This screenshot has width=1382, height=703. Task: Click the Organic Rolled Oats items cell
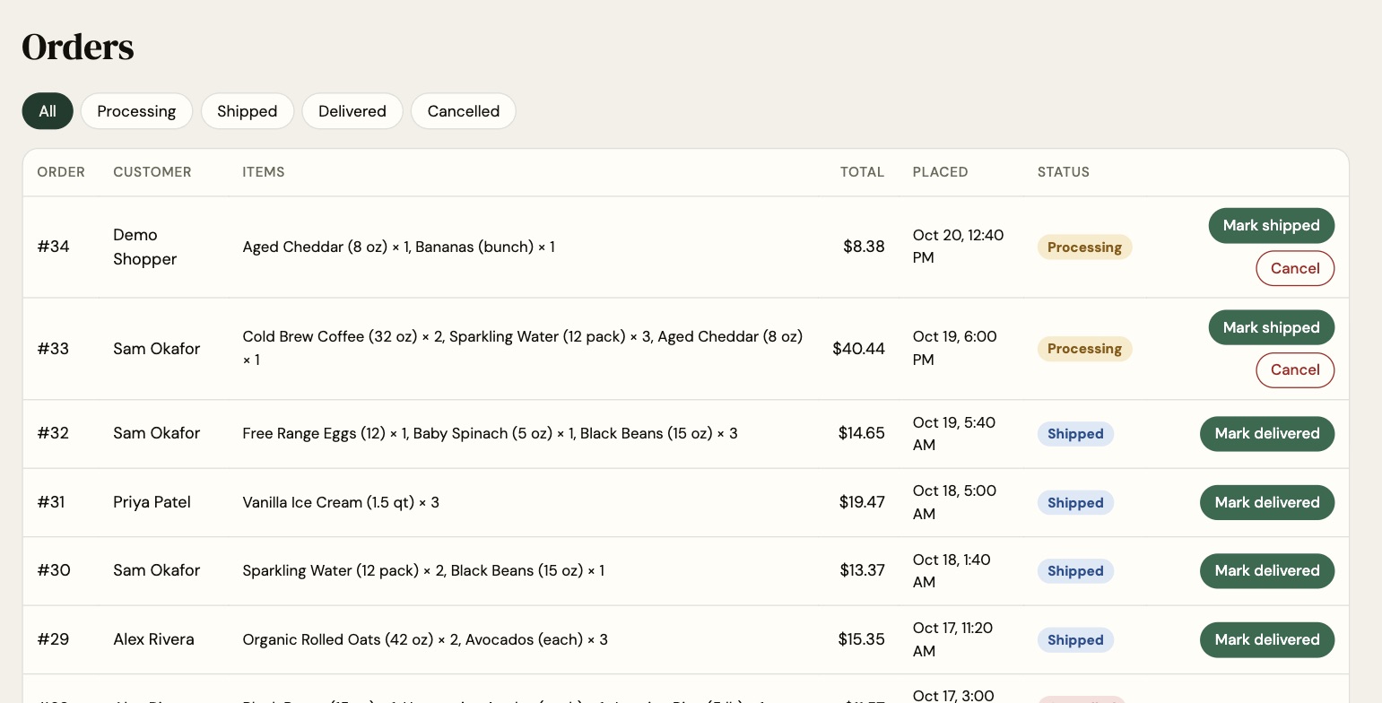coord(425,639)
